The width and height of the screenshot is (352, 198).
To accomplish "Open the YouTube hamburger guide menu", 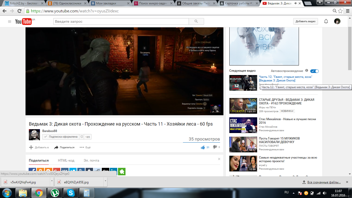I will (x=10, y=21).
